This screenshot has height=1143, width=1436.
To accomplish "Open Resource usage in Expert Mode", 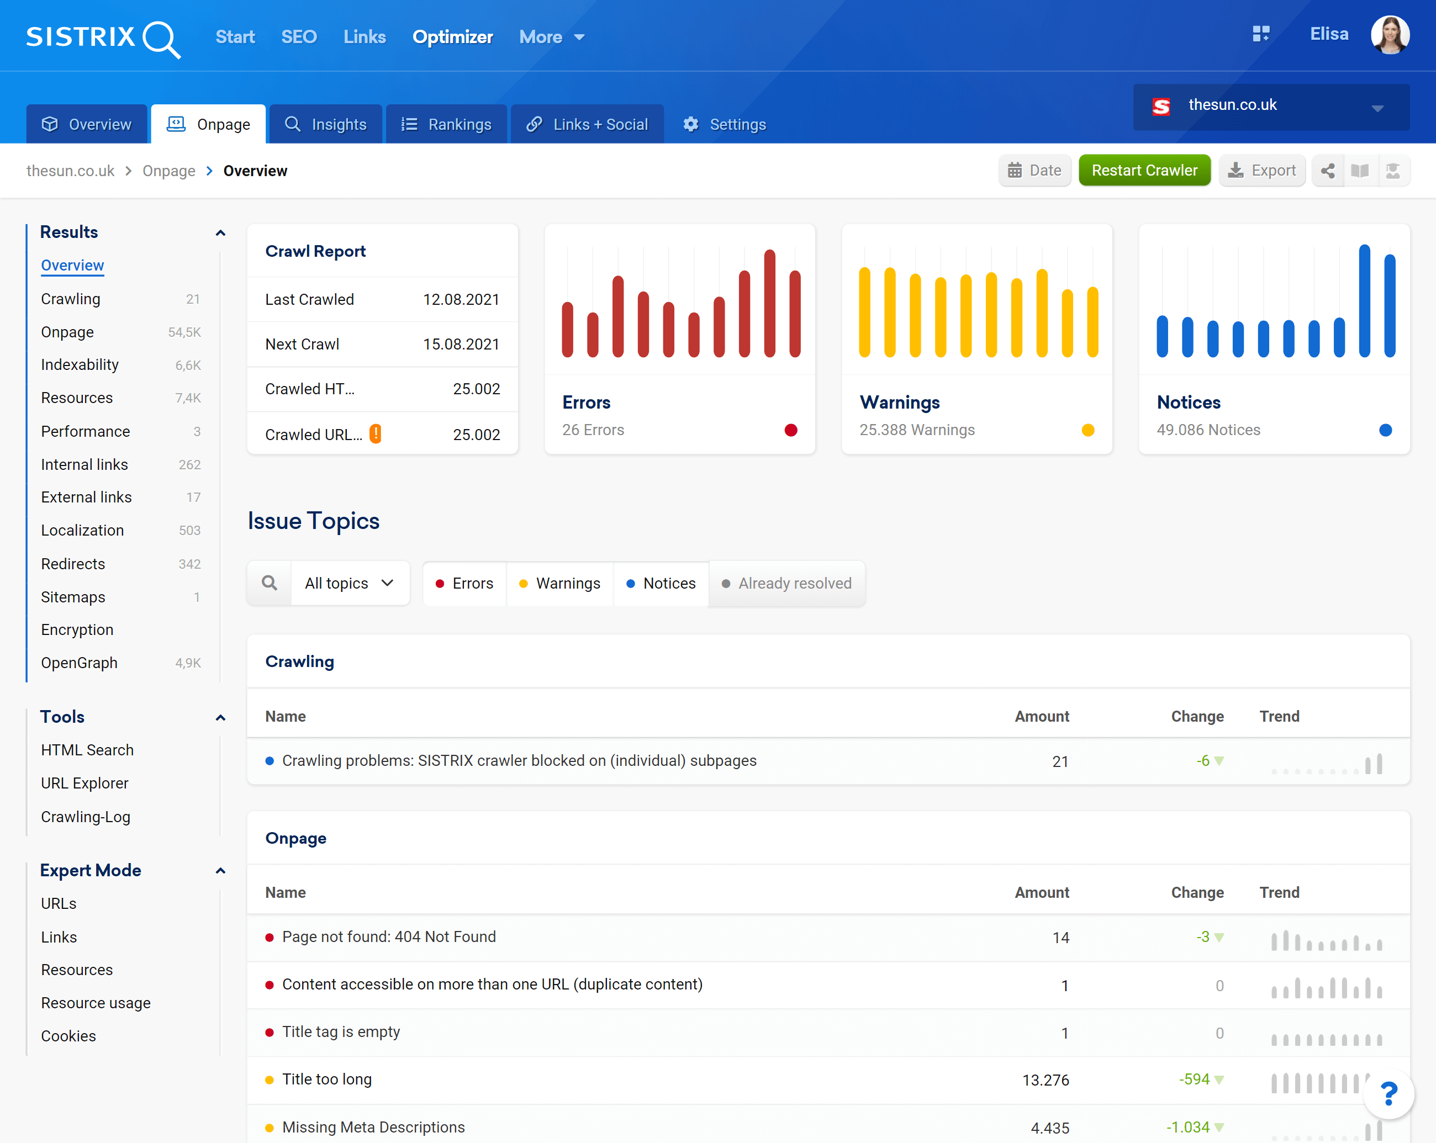I will tap(95, 1003).
